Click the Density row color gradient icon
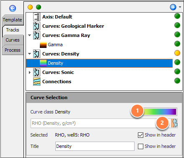The width and height of the screenshot is (184, 158). coord(43,63)
